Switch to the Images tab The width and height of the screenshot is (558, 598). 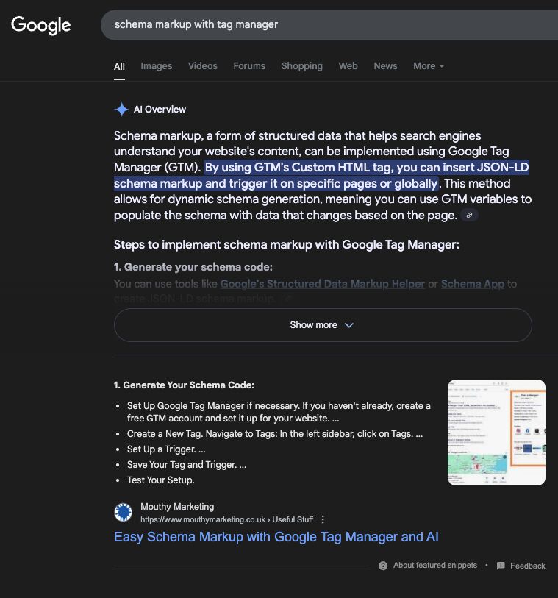click(x=156, y=66)
